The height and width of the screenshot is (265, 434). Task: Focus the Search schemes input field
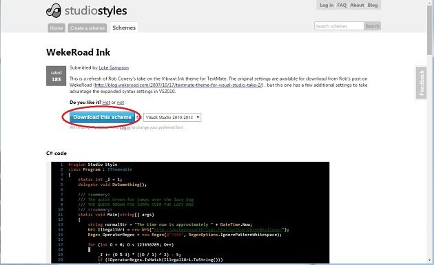point(339,26)
